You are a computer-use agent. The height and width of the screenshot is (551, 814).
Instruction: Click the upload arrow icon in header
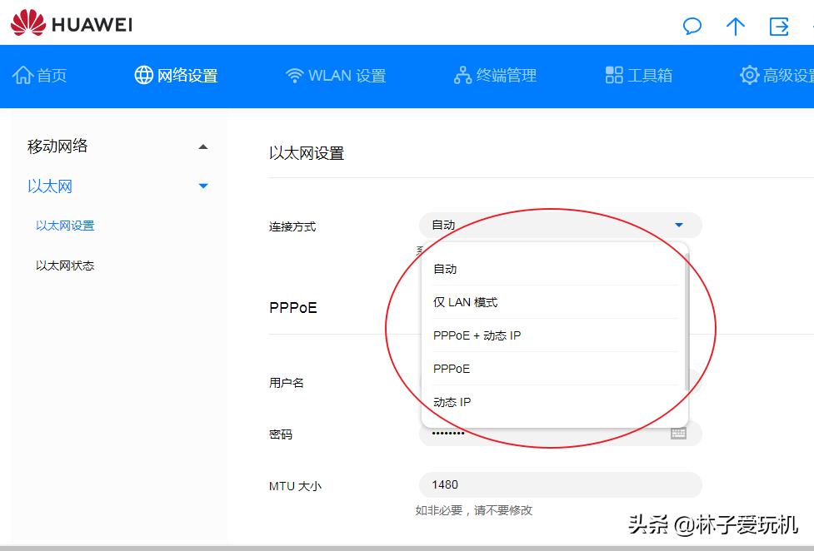[x=736, y=27]
